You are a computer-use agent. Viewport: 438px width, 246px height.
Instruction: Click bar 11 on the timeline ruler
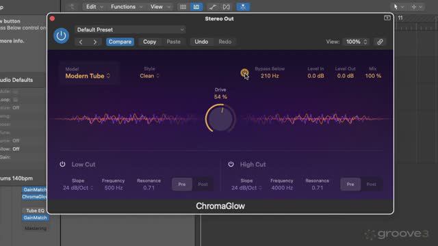pyautogui.click(x=400, y=18)
